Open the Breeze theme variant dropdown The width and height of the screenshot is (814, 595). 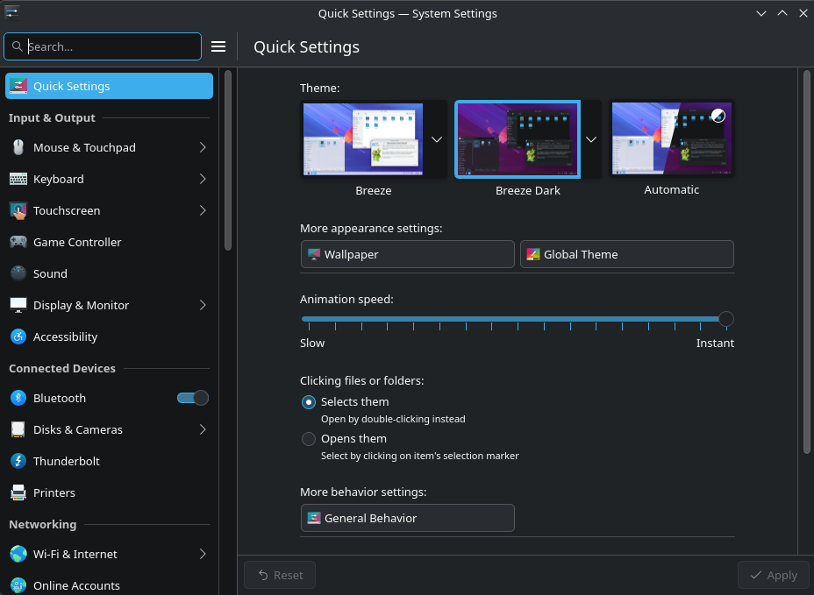436,138
